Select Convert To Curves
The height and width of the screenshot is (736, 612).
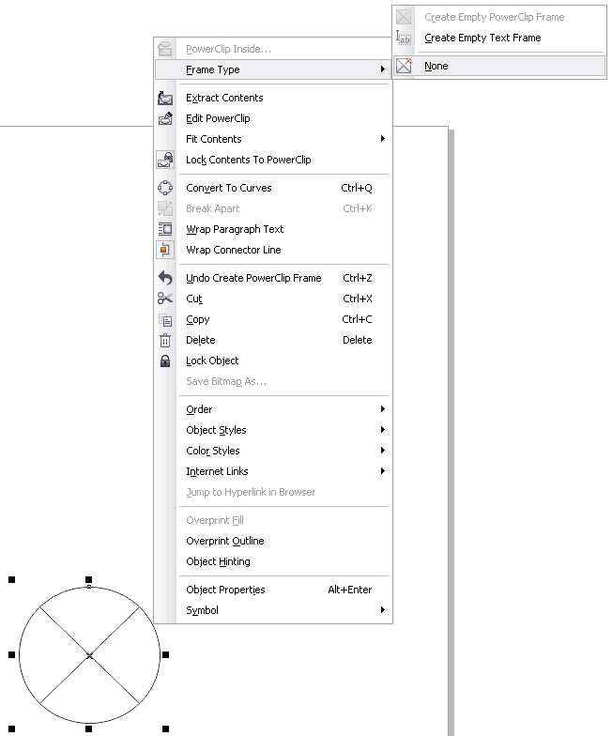[273, 188]
